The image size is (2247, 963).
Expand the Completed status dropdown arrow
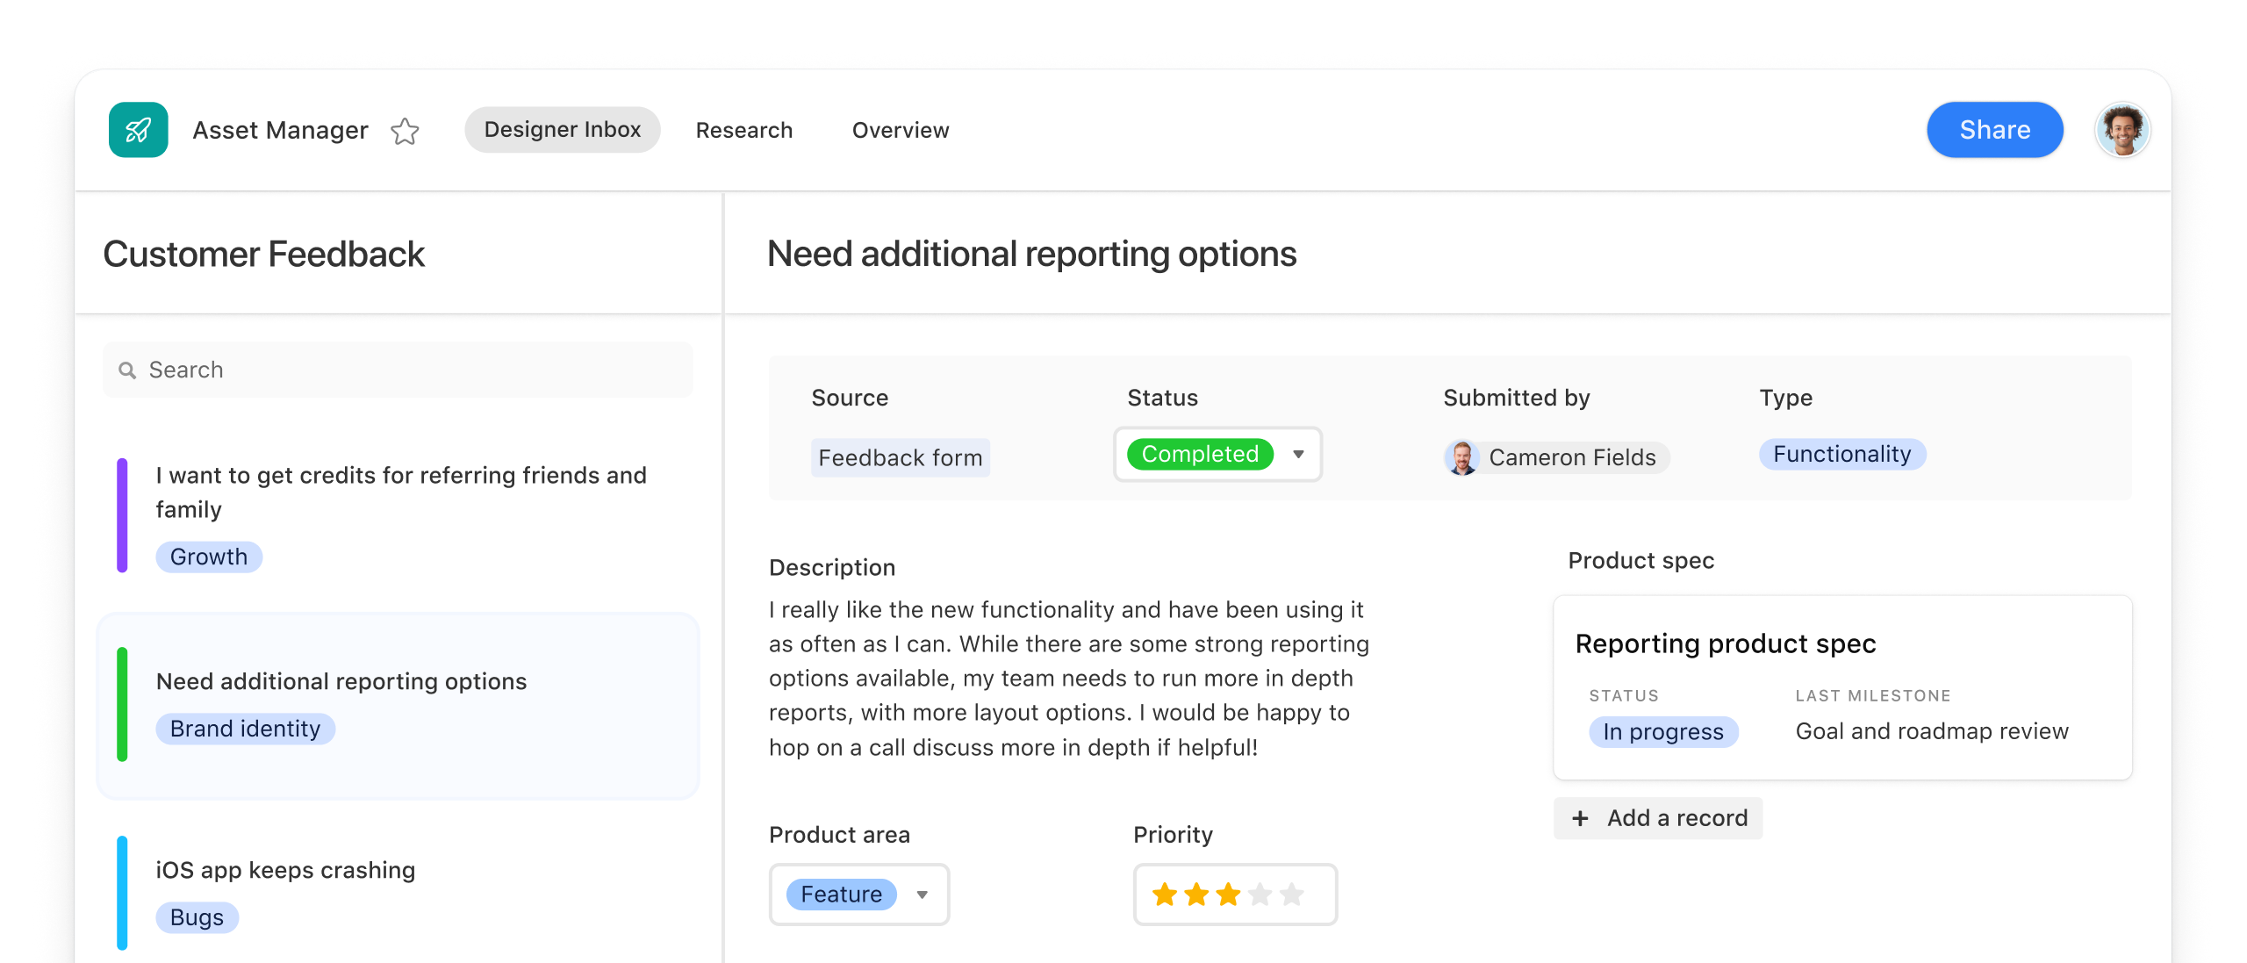(1298, 454)
